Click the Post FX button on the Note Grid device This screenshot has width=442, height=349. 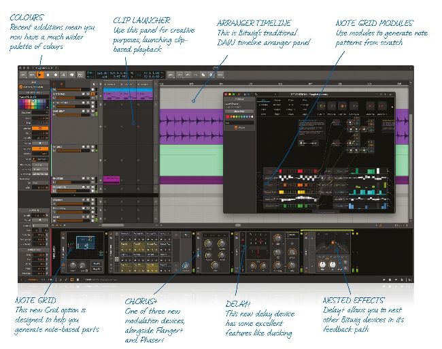[97, 269]
